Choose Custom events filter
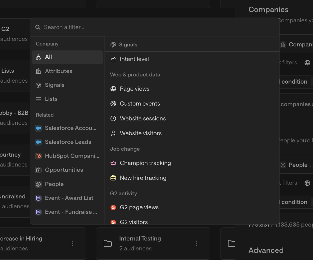 [x=192, y=104]
